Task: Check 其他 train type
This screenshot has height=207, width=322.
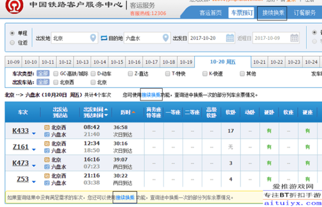Action: coord(242,74)
